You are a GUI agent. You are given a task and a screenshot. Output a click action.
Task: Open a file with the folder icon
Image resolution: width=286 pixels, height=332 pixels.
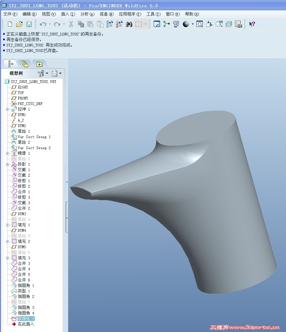(x=19, y=24)
